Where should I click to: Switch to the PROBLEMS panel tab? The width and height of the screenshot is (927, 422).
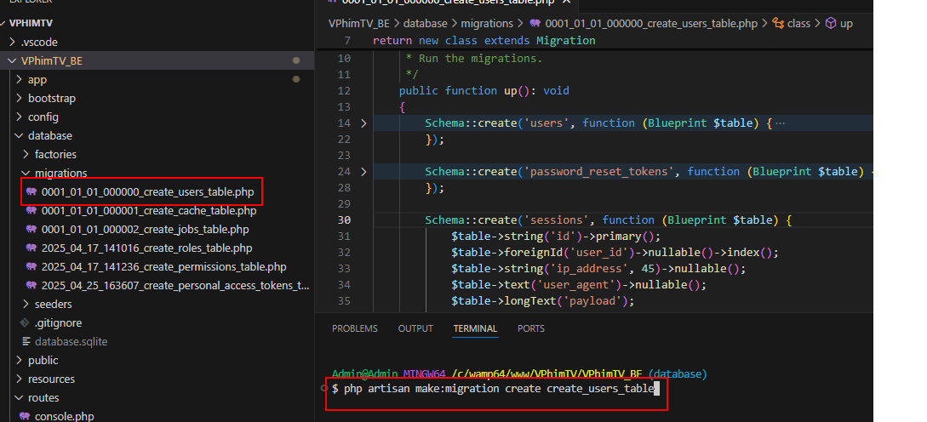click(355, 328)
